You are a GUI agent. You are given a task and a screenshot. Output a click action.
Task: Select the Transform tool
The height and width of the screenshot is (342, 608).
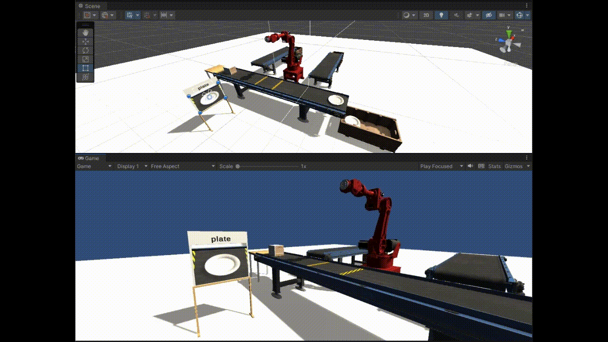[x=85, y=77]
